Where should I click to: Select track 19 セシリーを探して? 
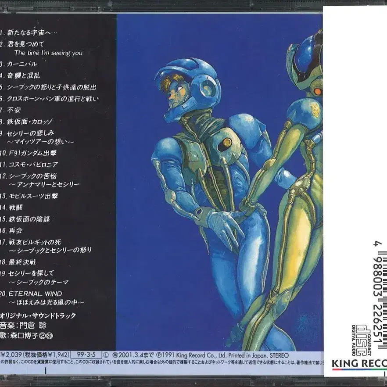[x=27, y=273]
